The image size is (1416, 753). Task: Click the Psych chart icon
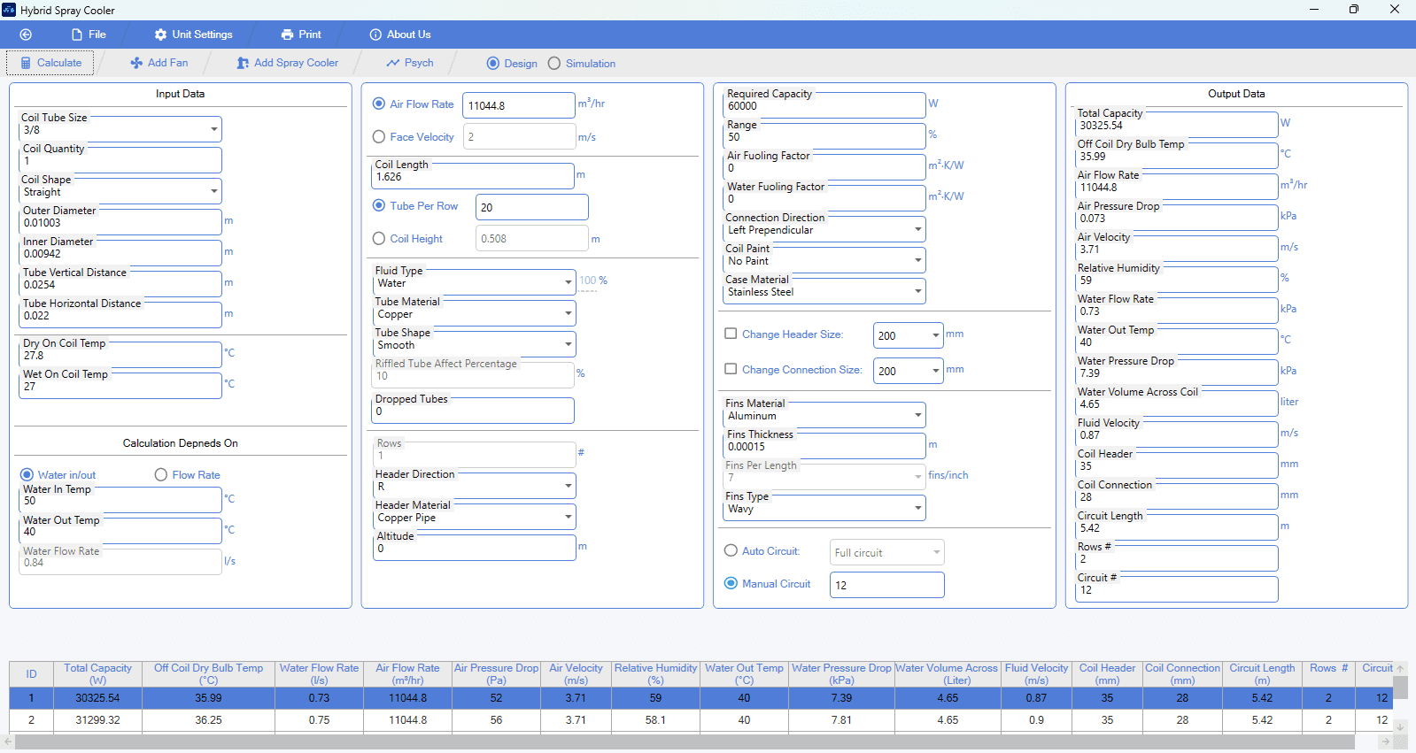pos(393,63)
